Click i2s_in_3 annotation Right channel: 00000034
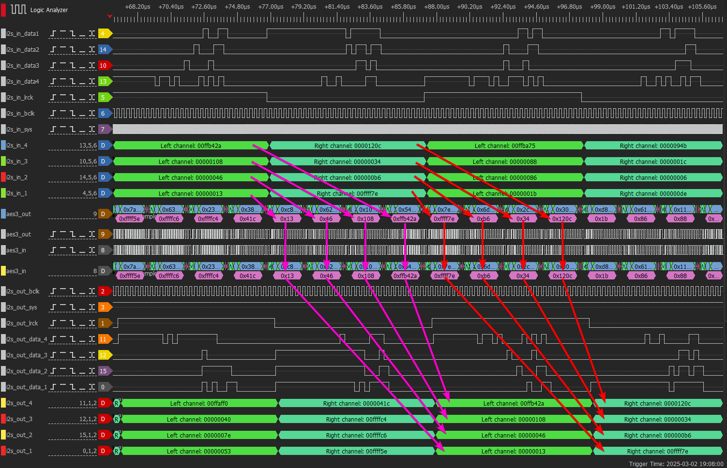Screen dimensions: 727x468 (x=348, y=161)
